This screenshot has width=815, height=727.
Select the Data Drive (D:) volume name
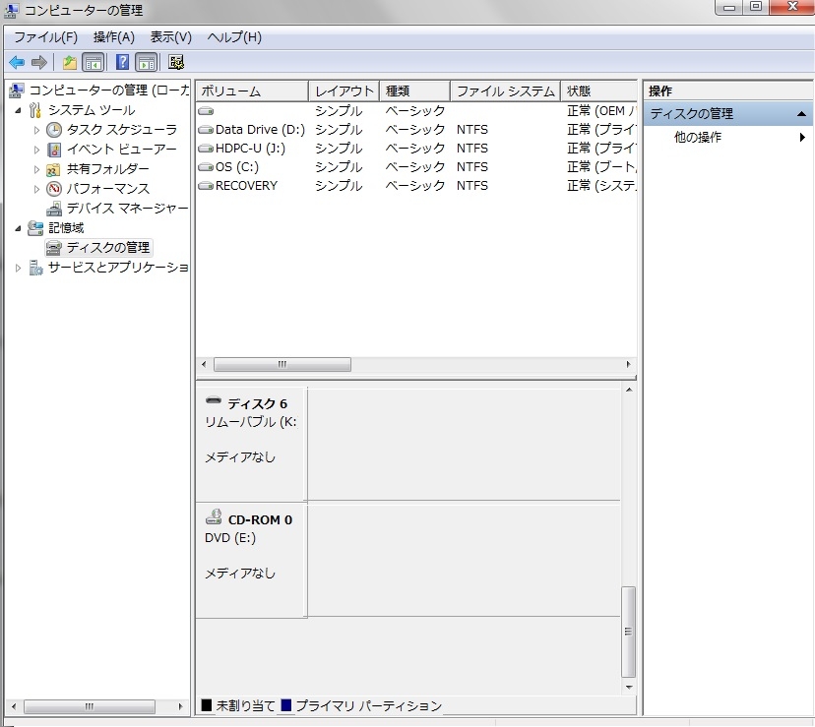[260, 130]
